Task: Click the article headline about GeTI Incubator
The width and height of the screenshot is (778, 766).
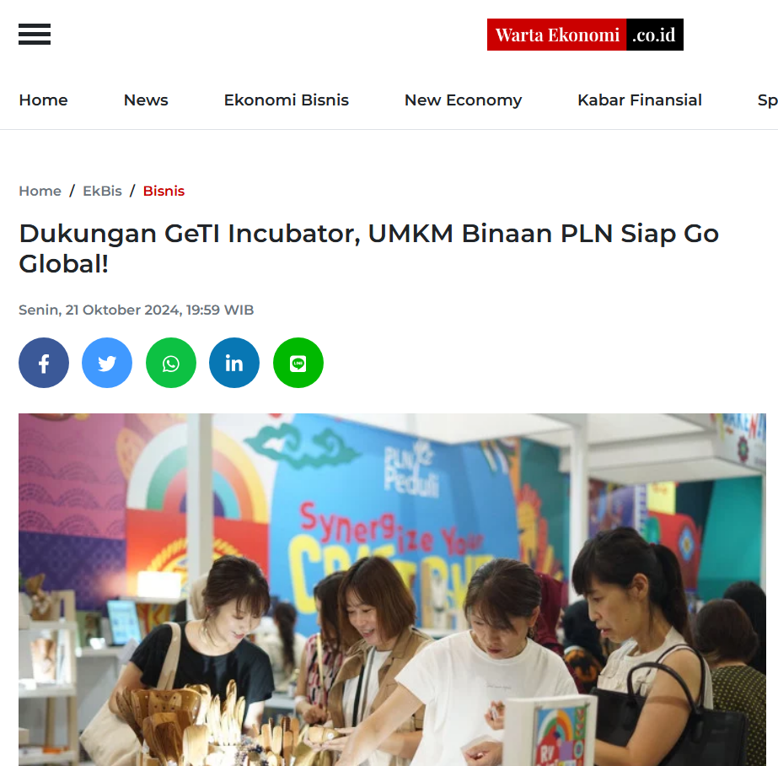Action: tap(368, 248)
